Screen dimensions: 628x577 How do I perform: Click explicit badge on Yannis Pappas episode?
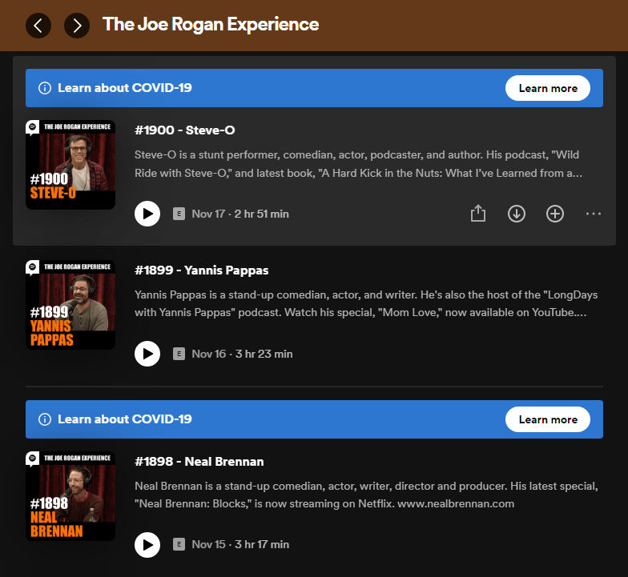pyautogui.click(x=179, y=354)
